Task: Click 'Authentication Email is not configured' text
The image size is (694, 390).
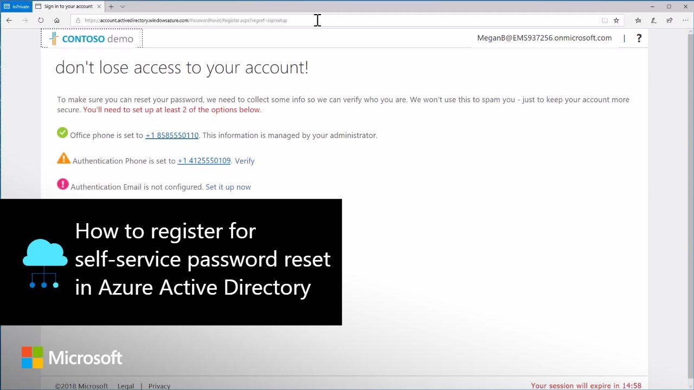Action: pos(137,187)
